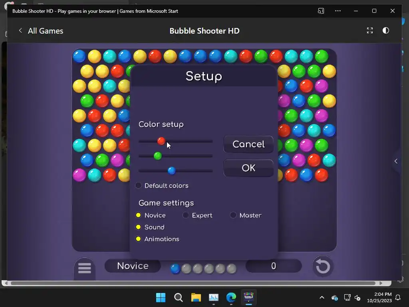Image resolution: width=409 pixels, height=307 pixels.
Task: Open the hamburger game menu
Action: click(x=85, y=267)
